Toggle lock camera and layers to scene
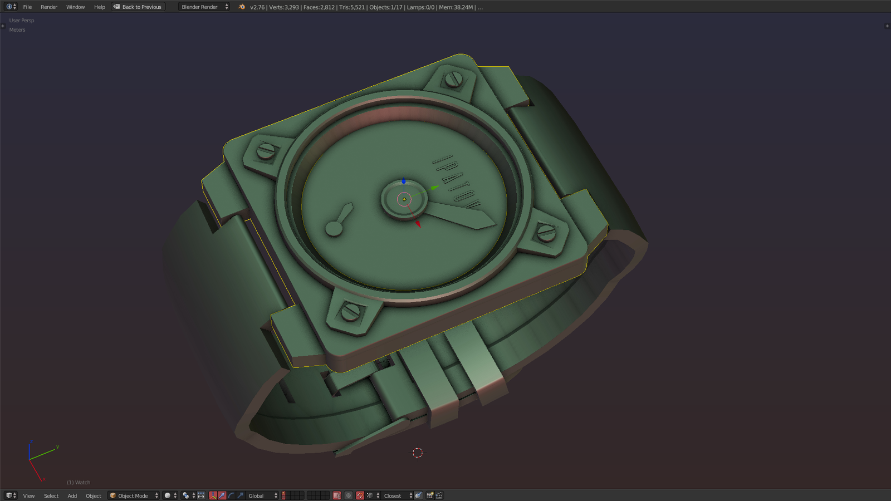 pos(337,495)
